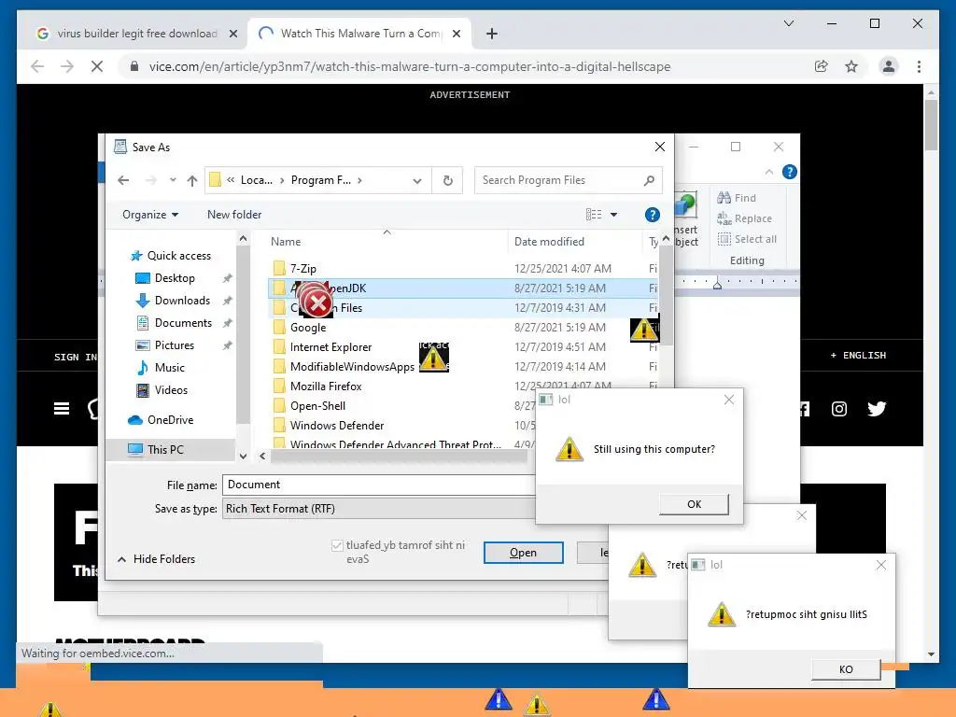Collapse with Hide Folders
956x717 pixels.
pos(157,559)
